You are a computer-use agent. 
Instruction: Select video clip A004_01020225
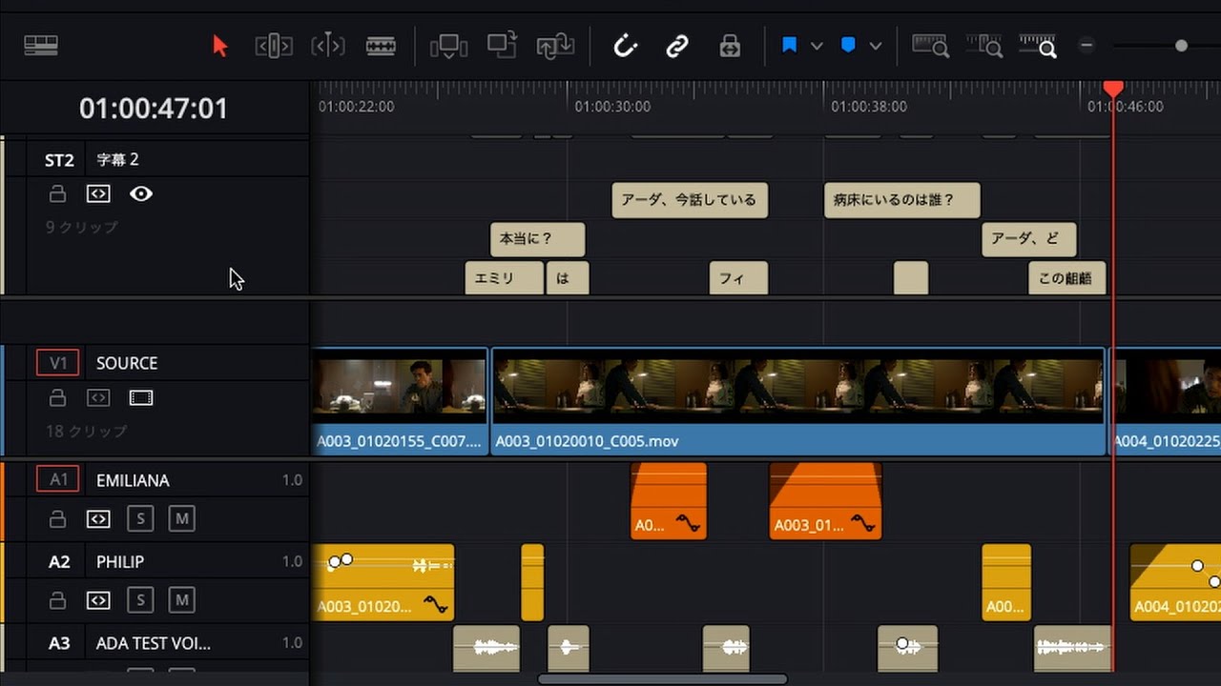[x=1166, y=401]
